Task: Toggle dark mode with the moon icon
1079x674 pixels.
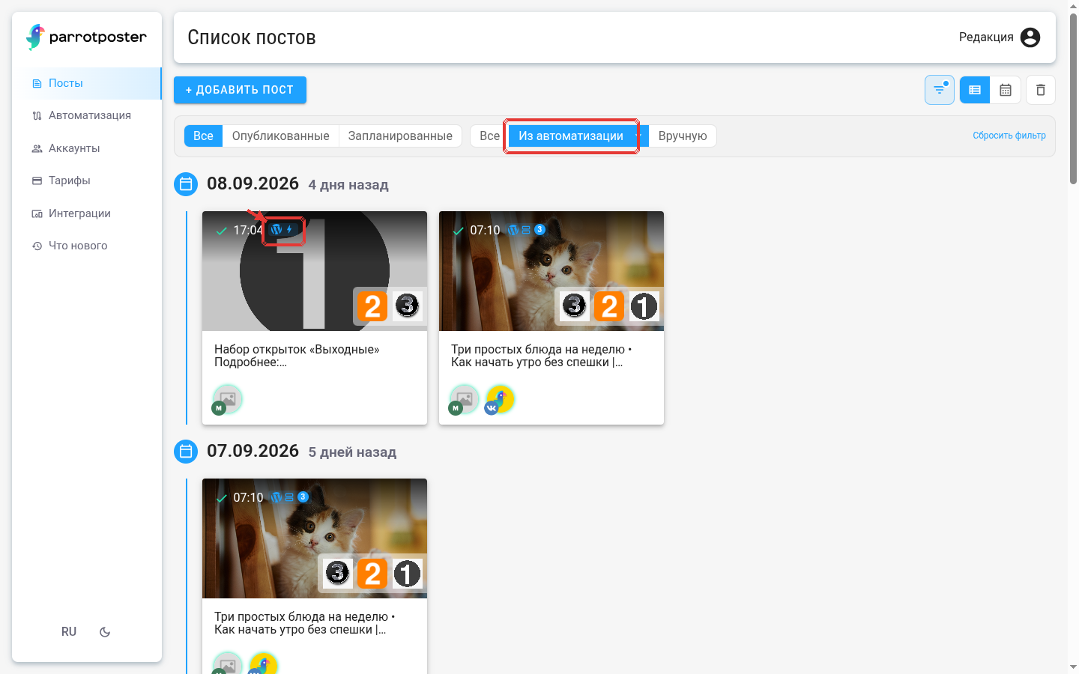Action: (105, 632)
